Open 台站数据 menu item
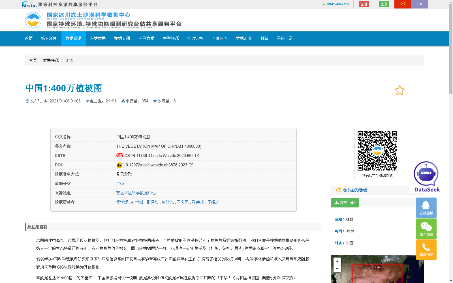Viewport: 453px width, 283px height. click(x=98, y=38)
